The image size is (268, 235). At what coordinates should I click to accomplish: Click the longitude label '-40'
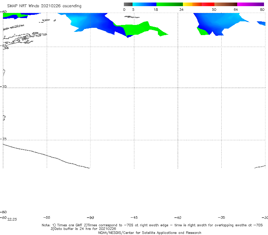(x=178, y=218)
